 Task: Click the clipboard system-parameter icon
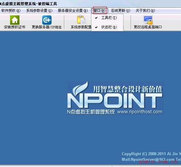(81, 20)
